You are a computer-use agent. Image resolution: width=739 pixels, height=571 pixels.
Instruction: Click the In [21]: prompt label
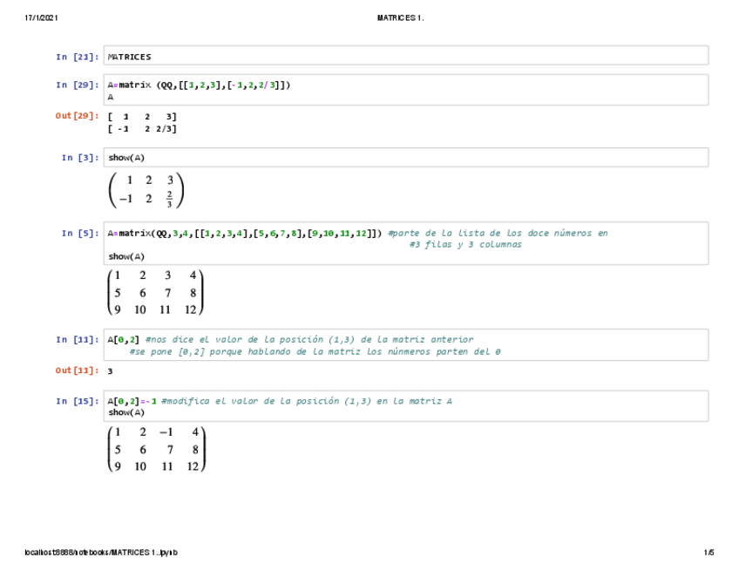click(78, 57)
